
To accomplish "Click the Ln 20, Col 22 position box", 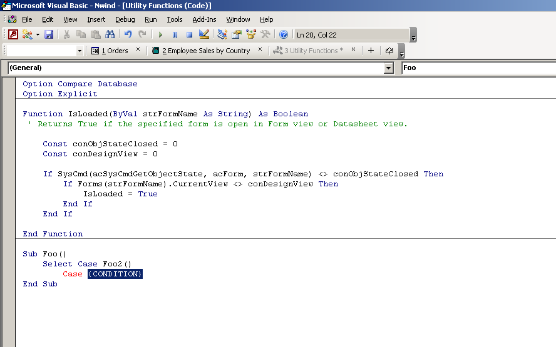I will pyautogui.click(x=351, y=35).
